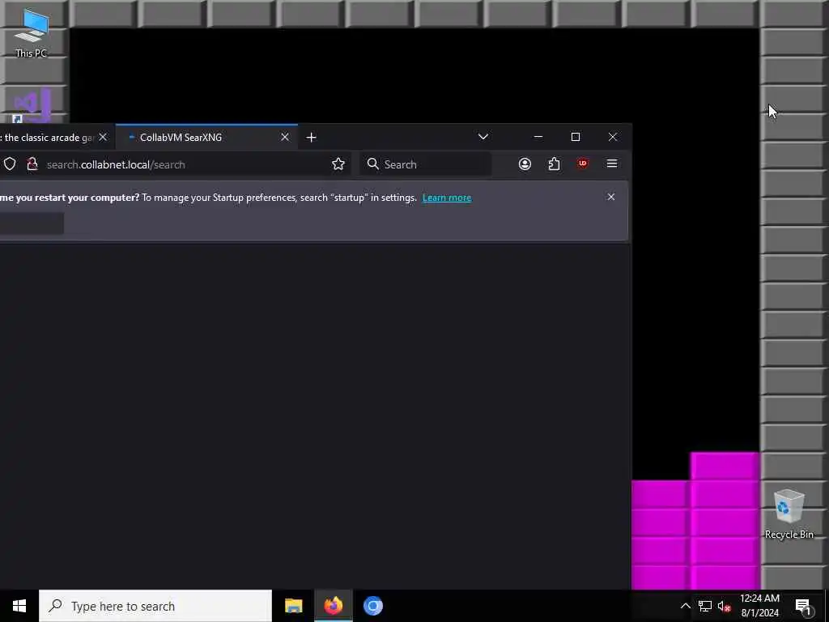Viewport: 829px width, 622px height.
Task: Click the notification bar's partly hidden button
Action: click(32, 224)
